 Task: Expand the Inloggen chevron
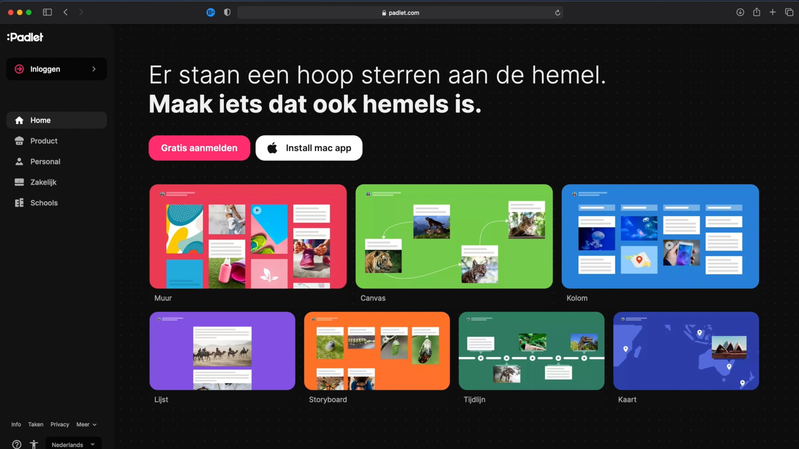click(94, 69)
